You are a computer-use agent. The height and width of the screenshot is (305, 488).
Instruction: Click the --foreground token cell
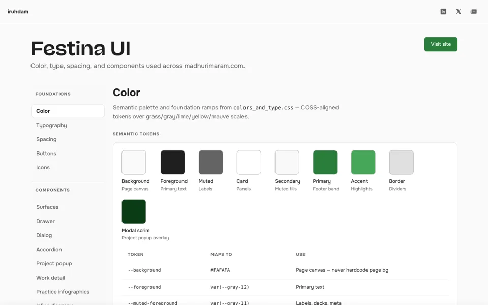pos(144,287)
